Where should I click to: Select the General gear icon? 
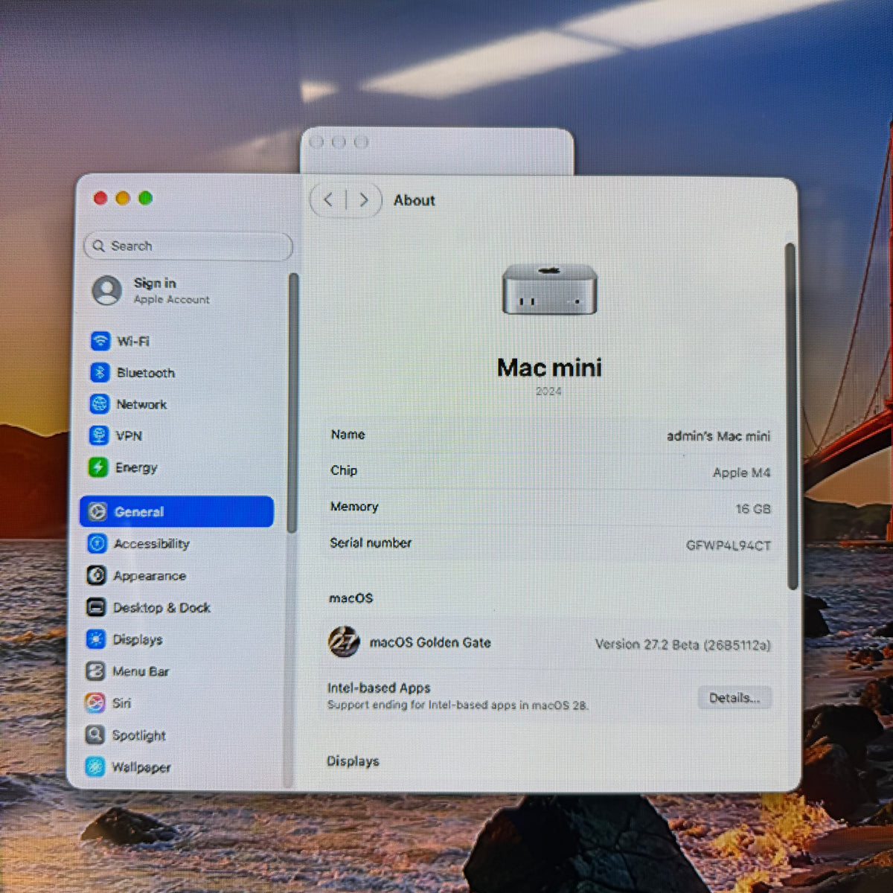[97, 511]
